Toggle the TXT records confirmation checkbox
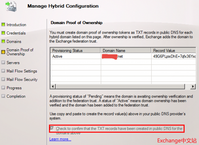199x145 pixels. click(52, 128)
